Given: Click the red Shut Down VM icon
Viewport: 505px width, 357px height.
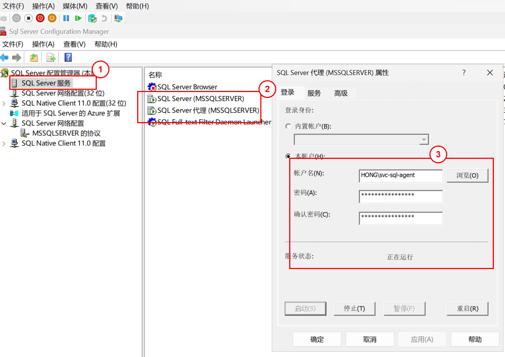Looking at the screenshot, I should (40, 18).
